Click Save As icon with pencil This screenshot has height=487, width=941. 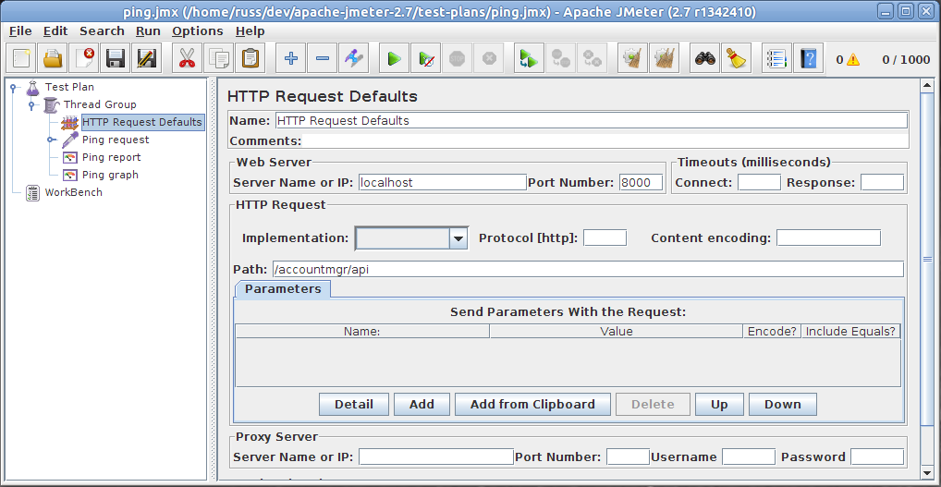point(146,58)
